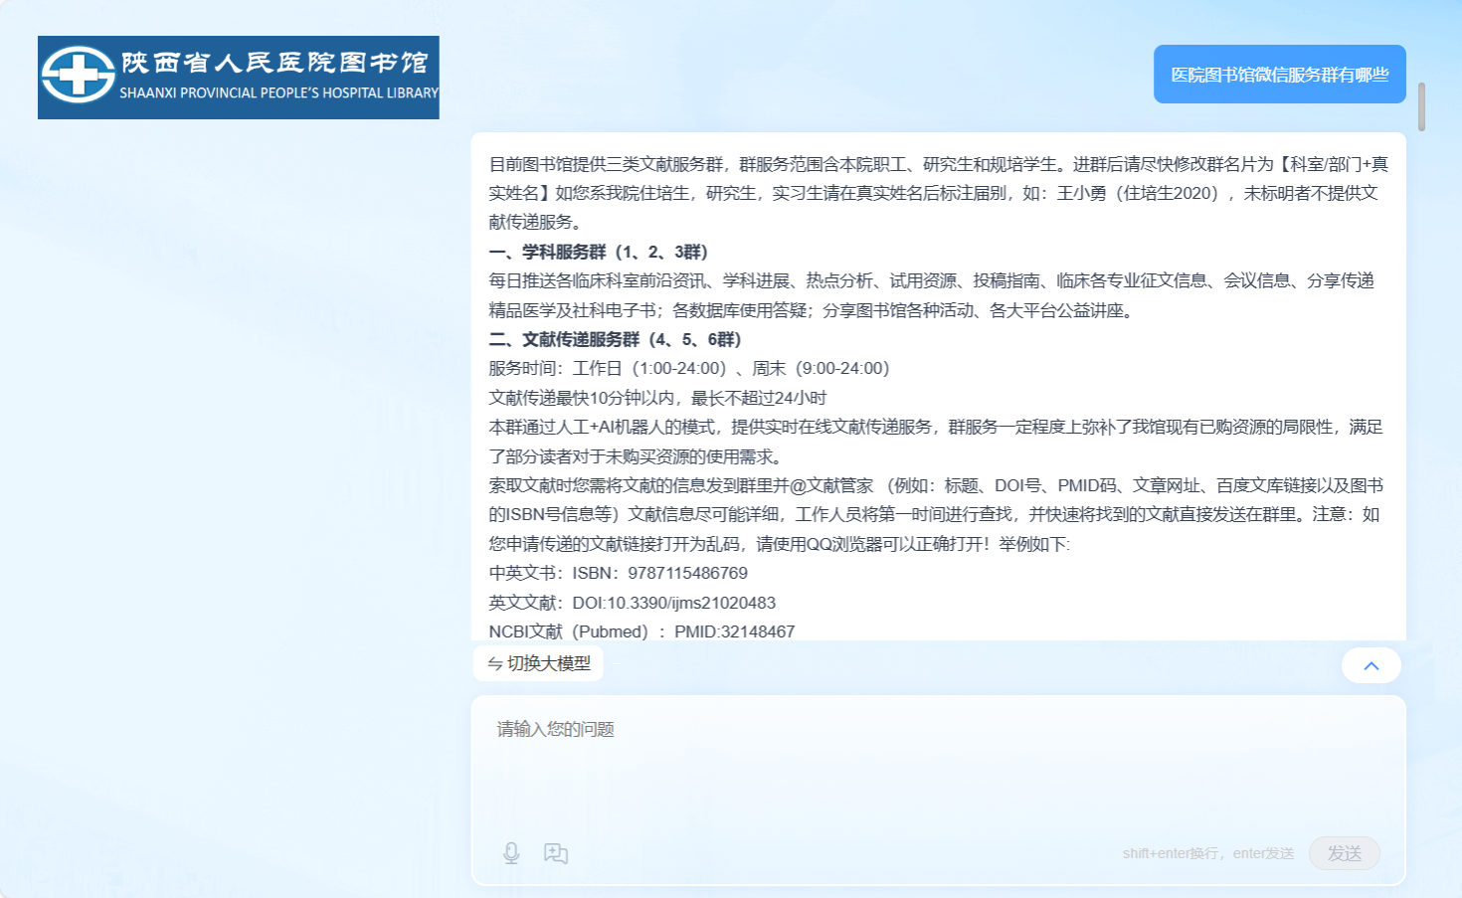Click the 服务时间 service hours line
1462x898 pixels.
[x=688, y=368]
